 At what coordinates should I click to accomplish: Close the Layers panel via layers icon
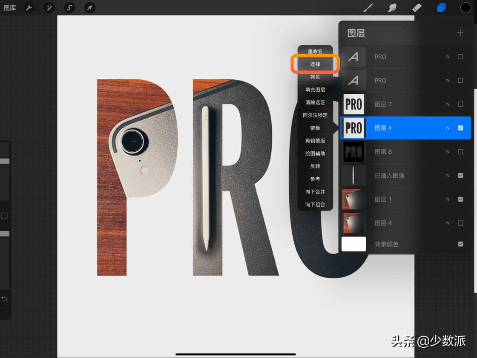[x=441, y=8]
